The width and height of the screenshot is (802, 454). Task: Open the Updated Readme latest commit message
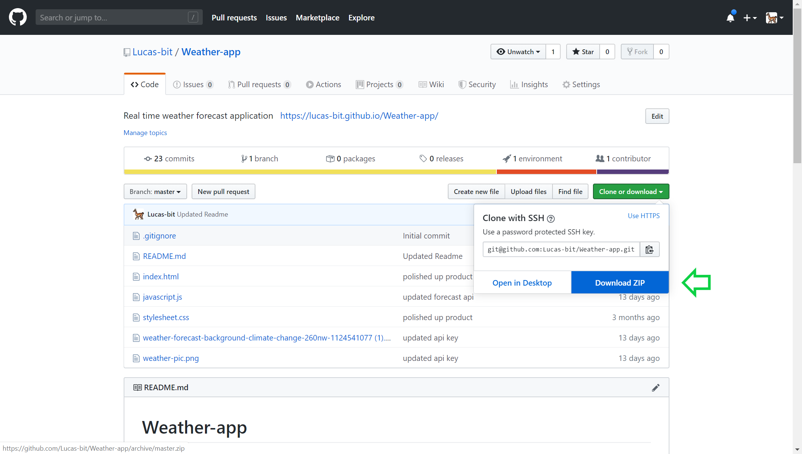202,214
